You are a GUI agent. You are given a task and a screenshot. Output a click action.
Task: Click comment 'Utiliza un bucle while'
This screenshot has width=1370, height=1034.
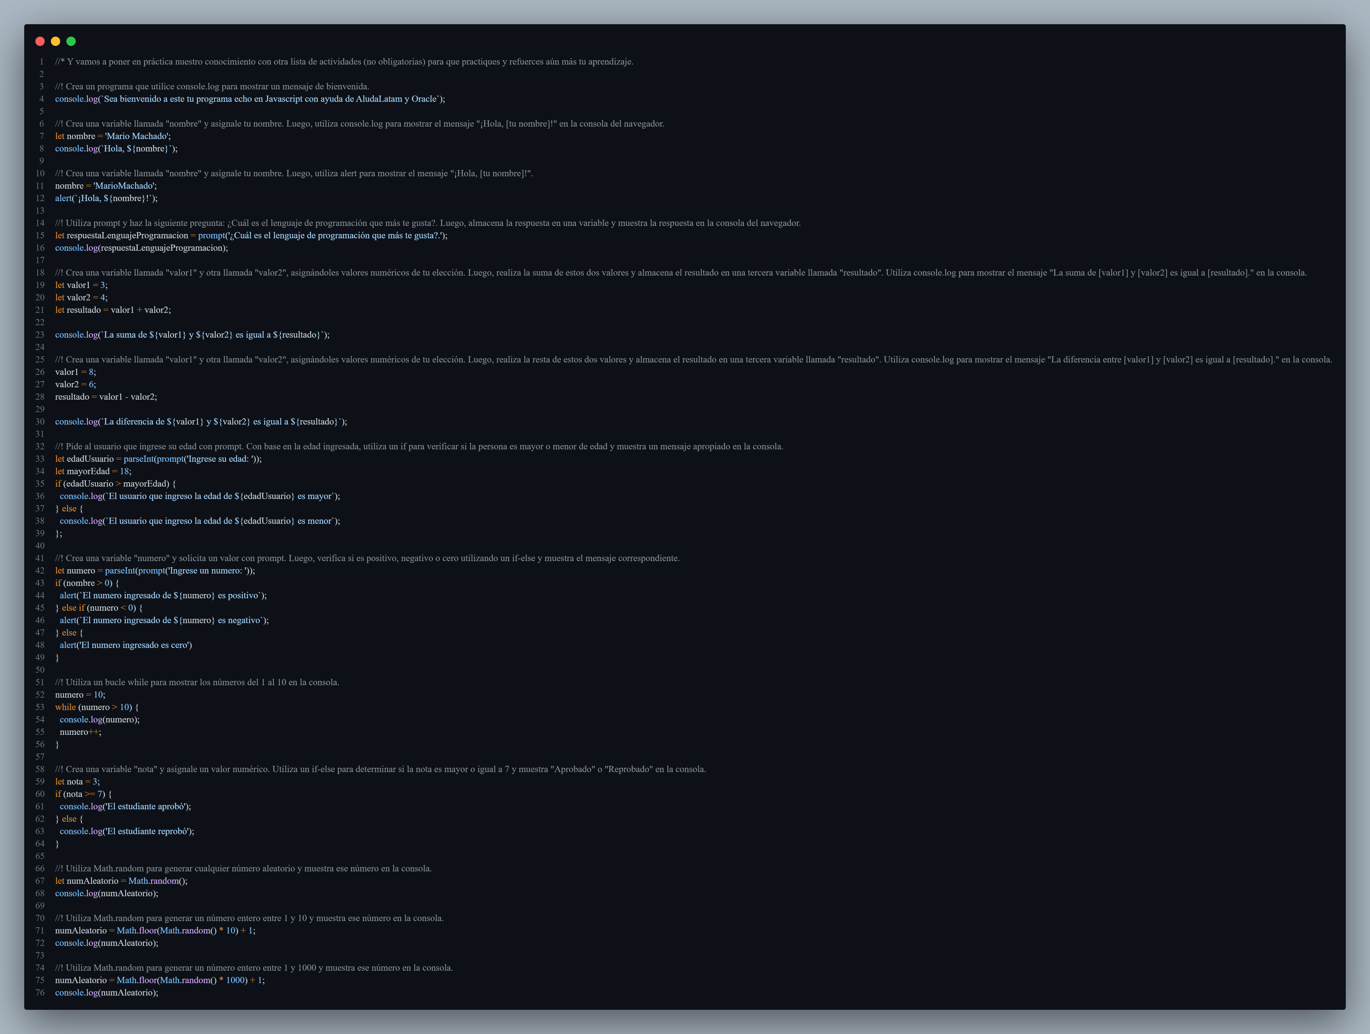point(198,682)
